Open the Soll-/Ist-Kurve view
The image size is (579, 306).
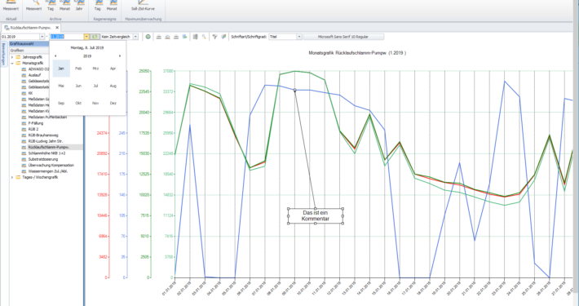(143, 6)
